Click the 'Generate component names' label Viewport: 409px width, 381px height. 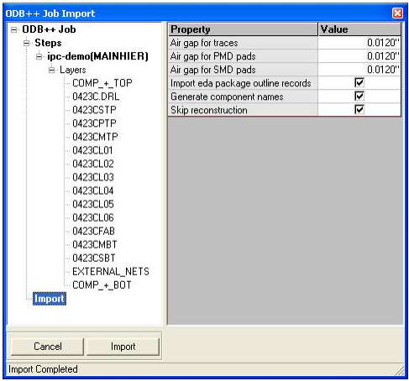point(227,97)
